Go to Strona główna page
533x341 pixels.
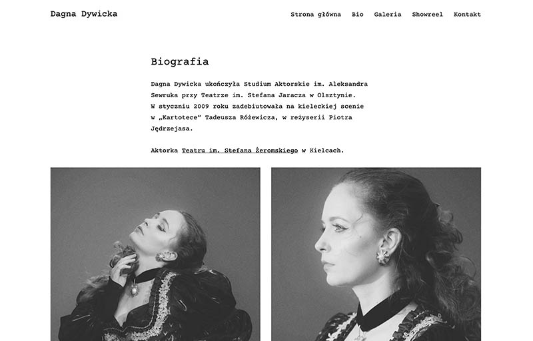315,14
